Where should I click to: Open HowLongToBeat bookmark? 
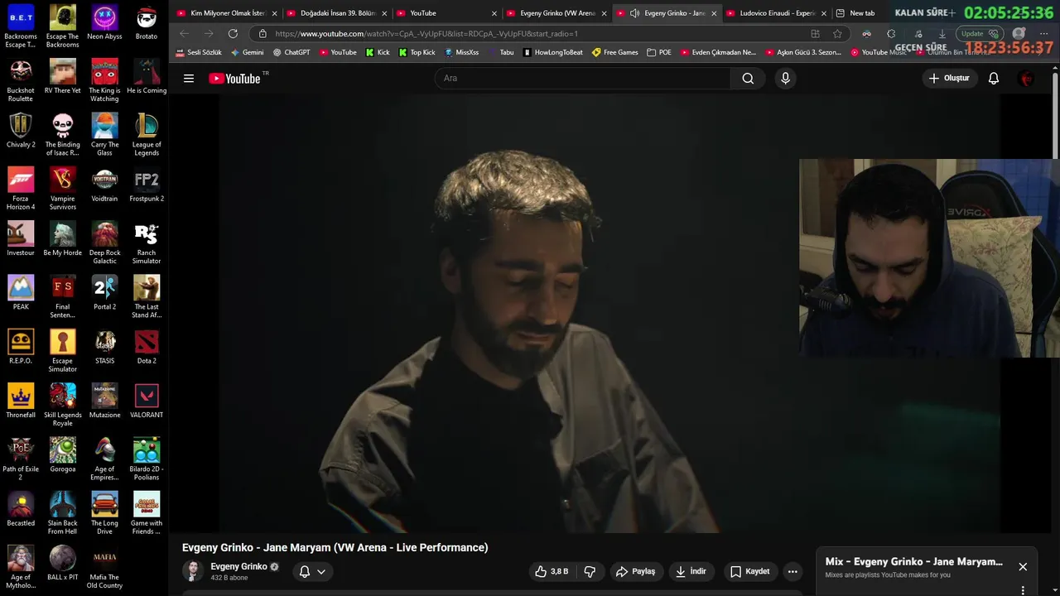pos(552,52)
